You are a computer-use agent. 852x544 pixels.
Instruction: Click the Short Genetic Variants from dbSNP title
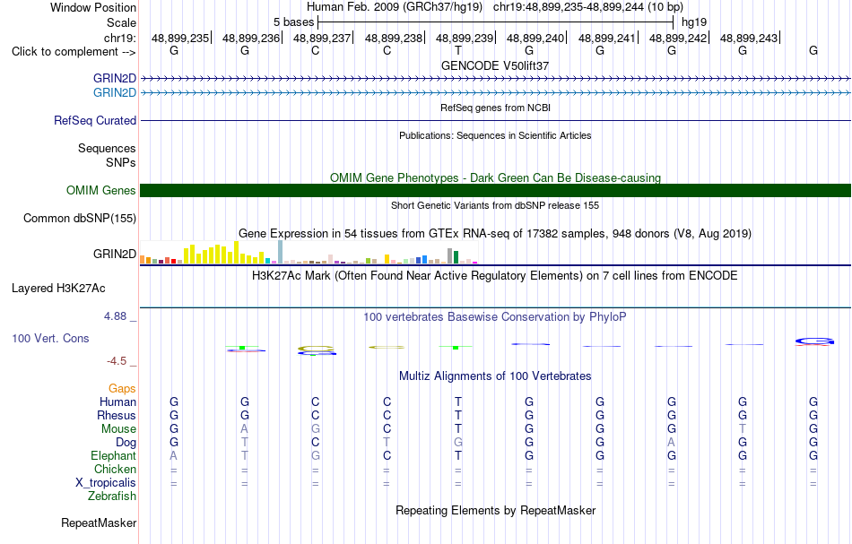[x=495, y=206]
